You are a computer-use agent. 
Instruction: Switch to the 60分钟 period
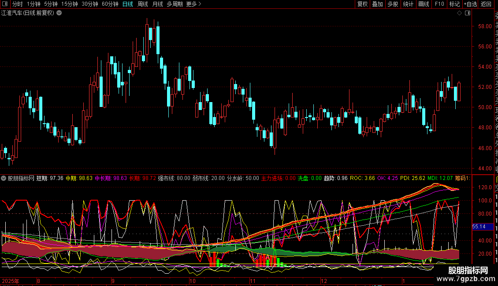[110, 4]
